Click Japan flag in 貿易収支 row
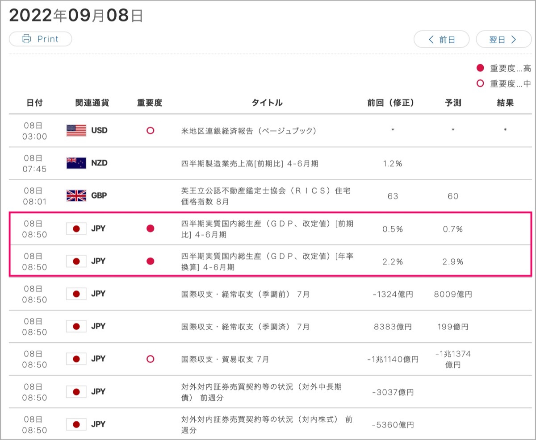Image resolution: width=536 pixels, height=440 pixels. click(x=76, y=359)
